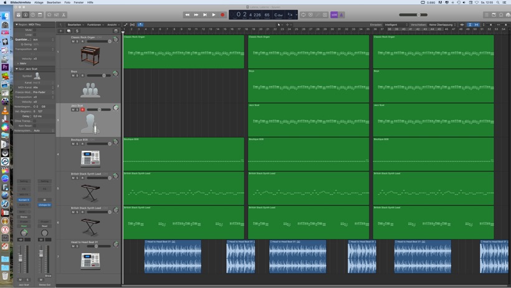Click the keyboard stand icon on track 5
The width and height of the screenshot is (511, 288).
[90, 193]
